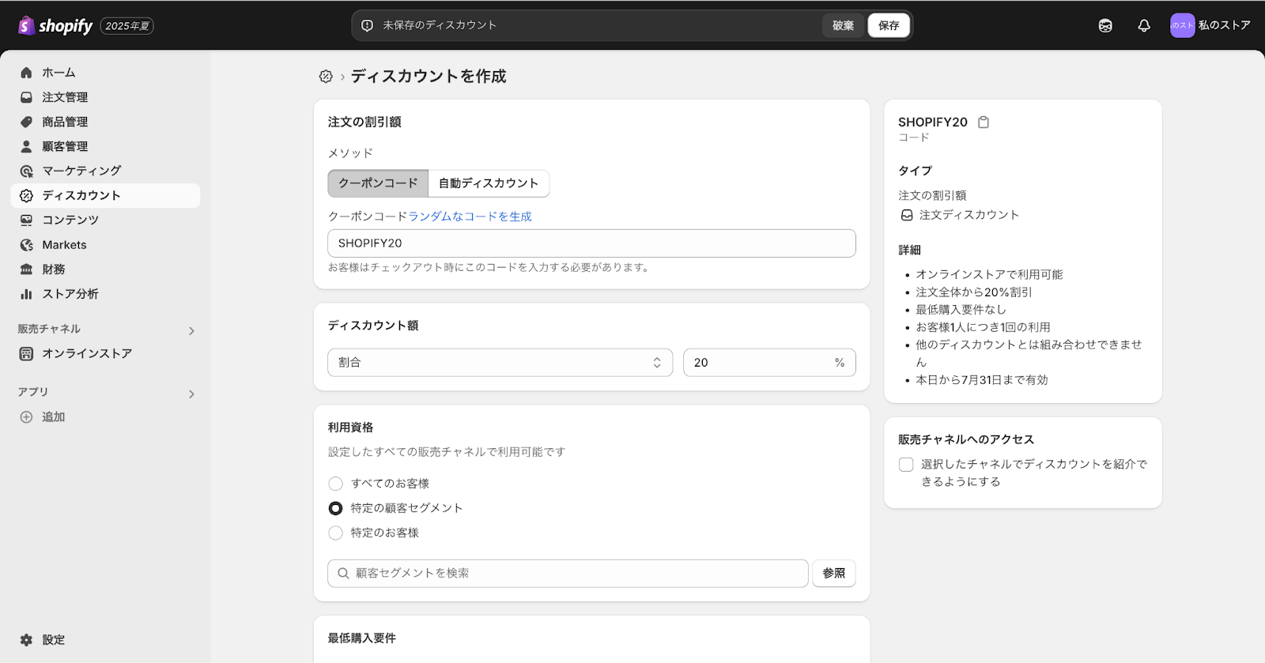Click the person icon beside 顧客管理

point(26,146)
